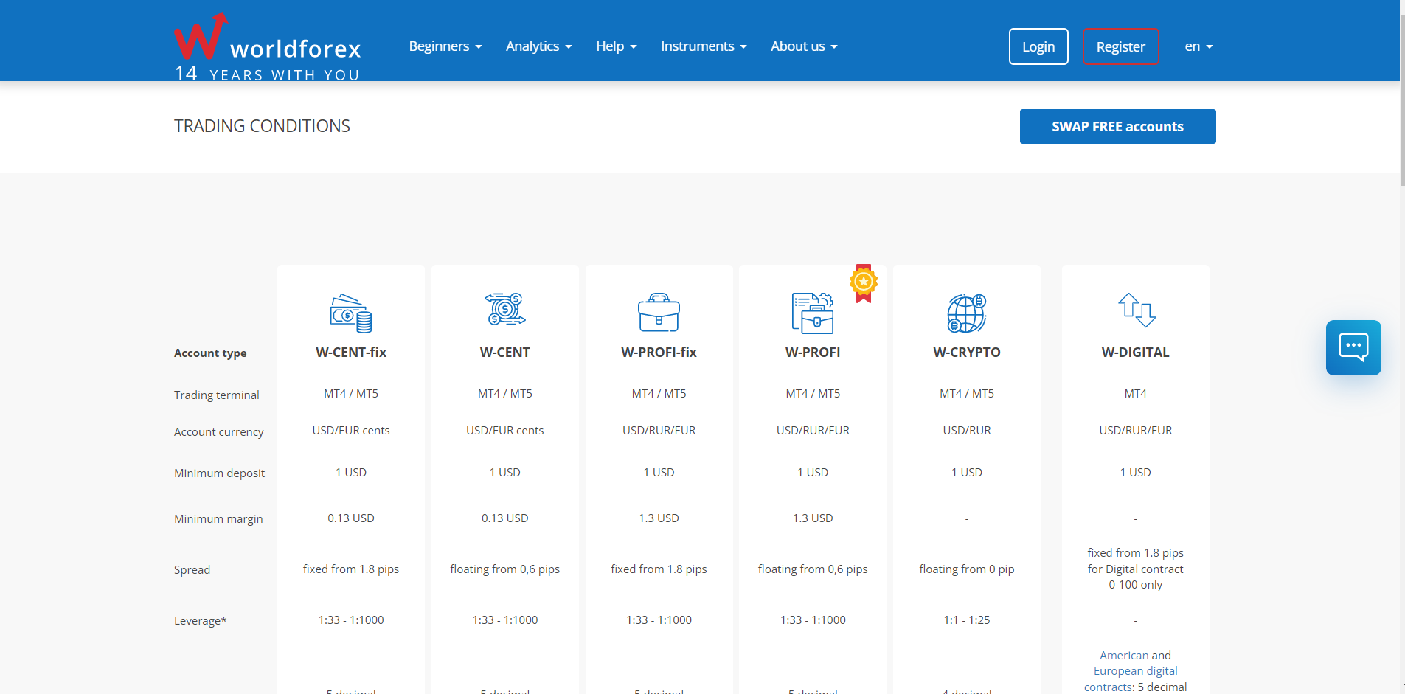Image resolution: width=1405 pixels, height=694 pixels.
Task: Click the Minimum deposit row label
Action: [220, 473]
